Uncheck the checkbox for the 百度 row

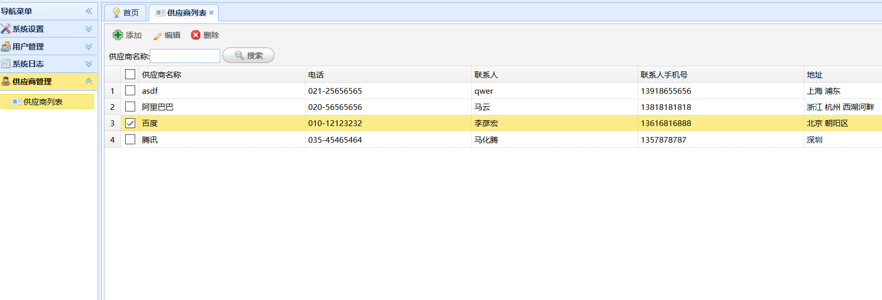[x=130, y=123]
